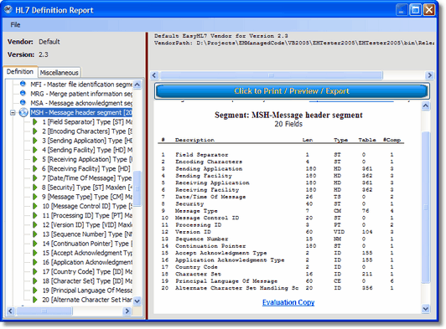The height and width of the screenshot is (329, 446).
Task: Click green arrow icon for Alternate Character Set
Action: [x=35, y=300]
